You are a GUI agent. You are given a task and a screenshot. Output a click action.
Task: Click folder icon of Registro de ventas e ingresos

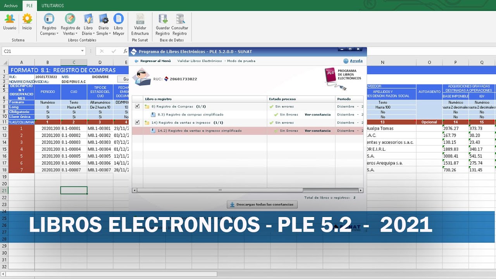147,123
